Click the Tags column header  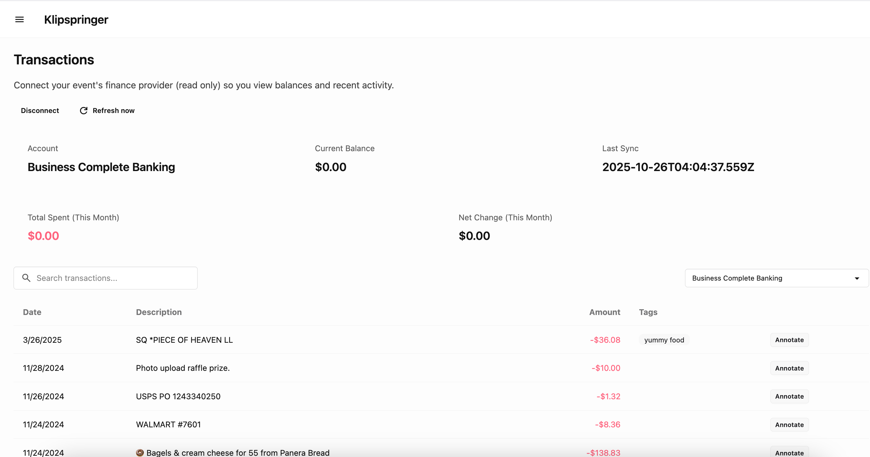pyautogui.click(x=648, y=312)
